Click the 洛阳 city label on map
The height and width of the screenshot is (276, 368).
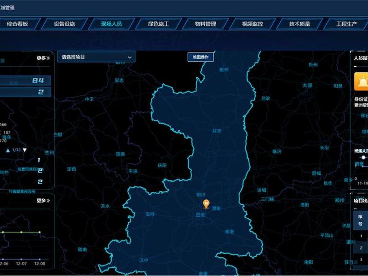305,205
